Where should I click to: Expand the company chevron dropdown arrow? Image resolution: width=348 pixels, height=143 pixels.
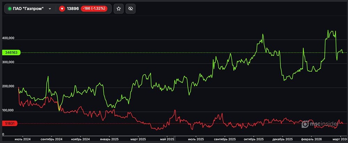pyautogui.click(x=50, y=9)
